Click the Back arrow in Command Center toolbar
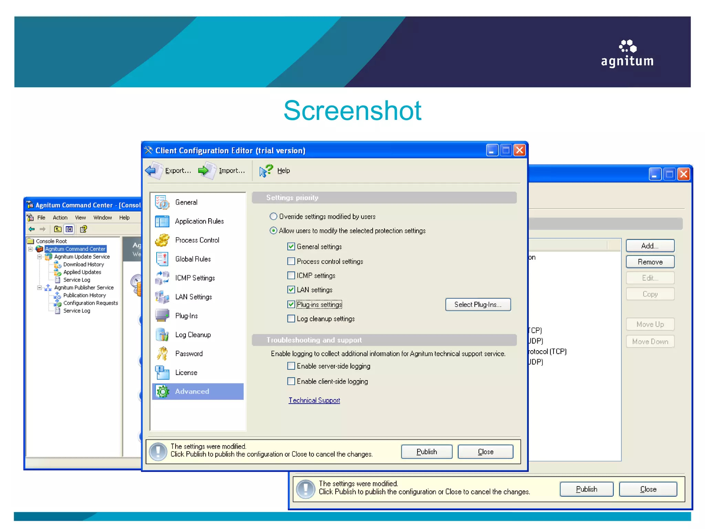The height and width of the screenshot is (529, 705). 32,229
